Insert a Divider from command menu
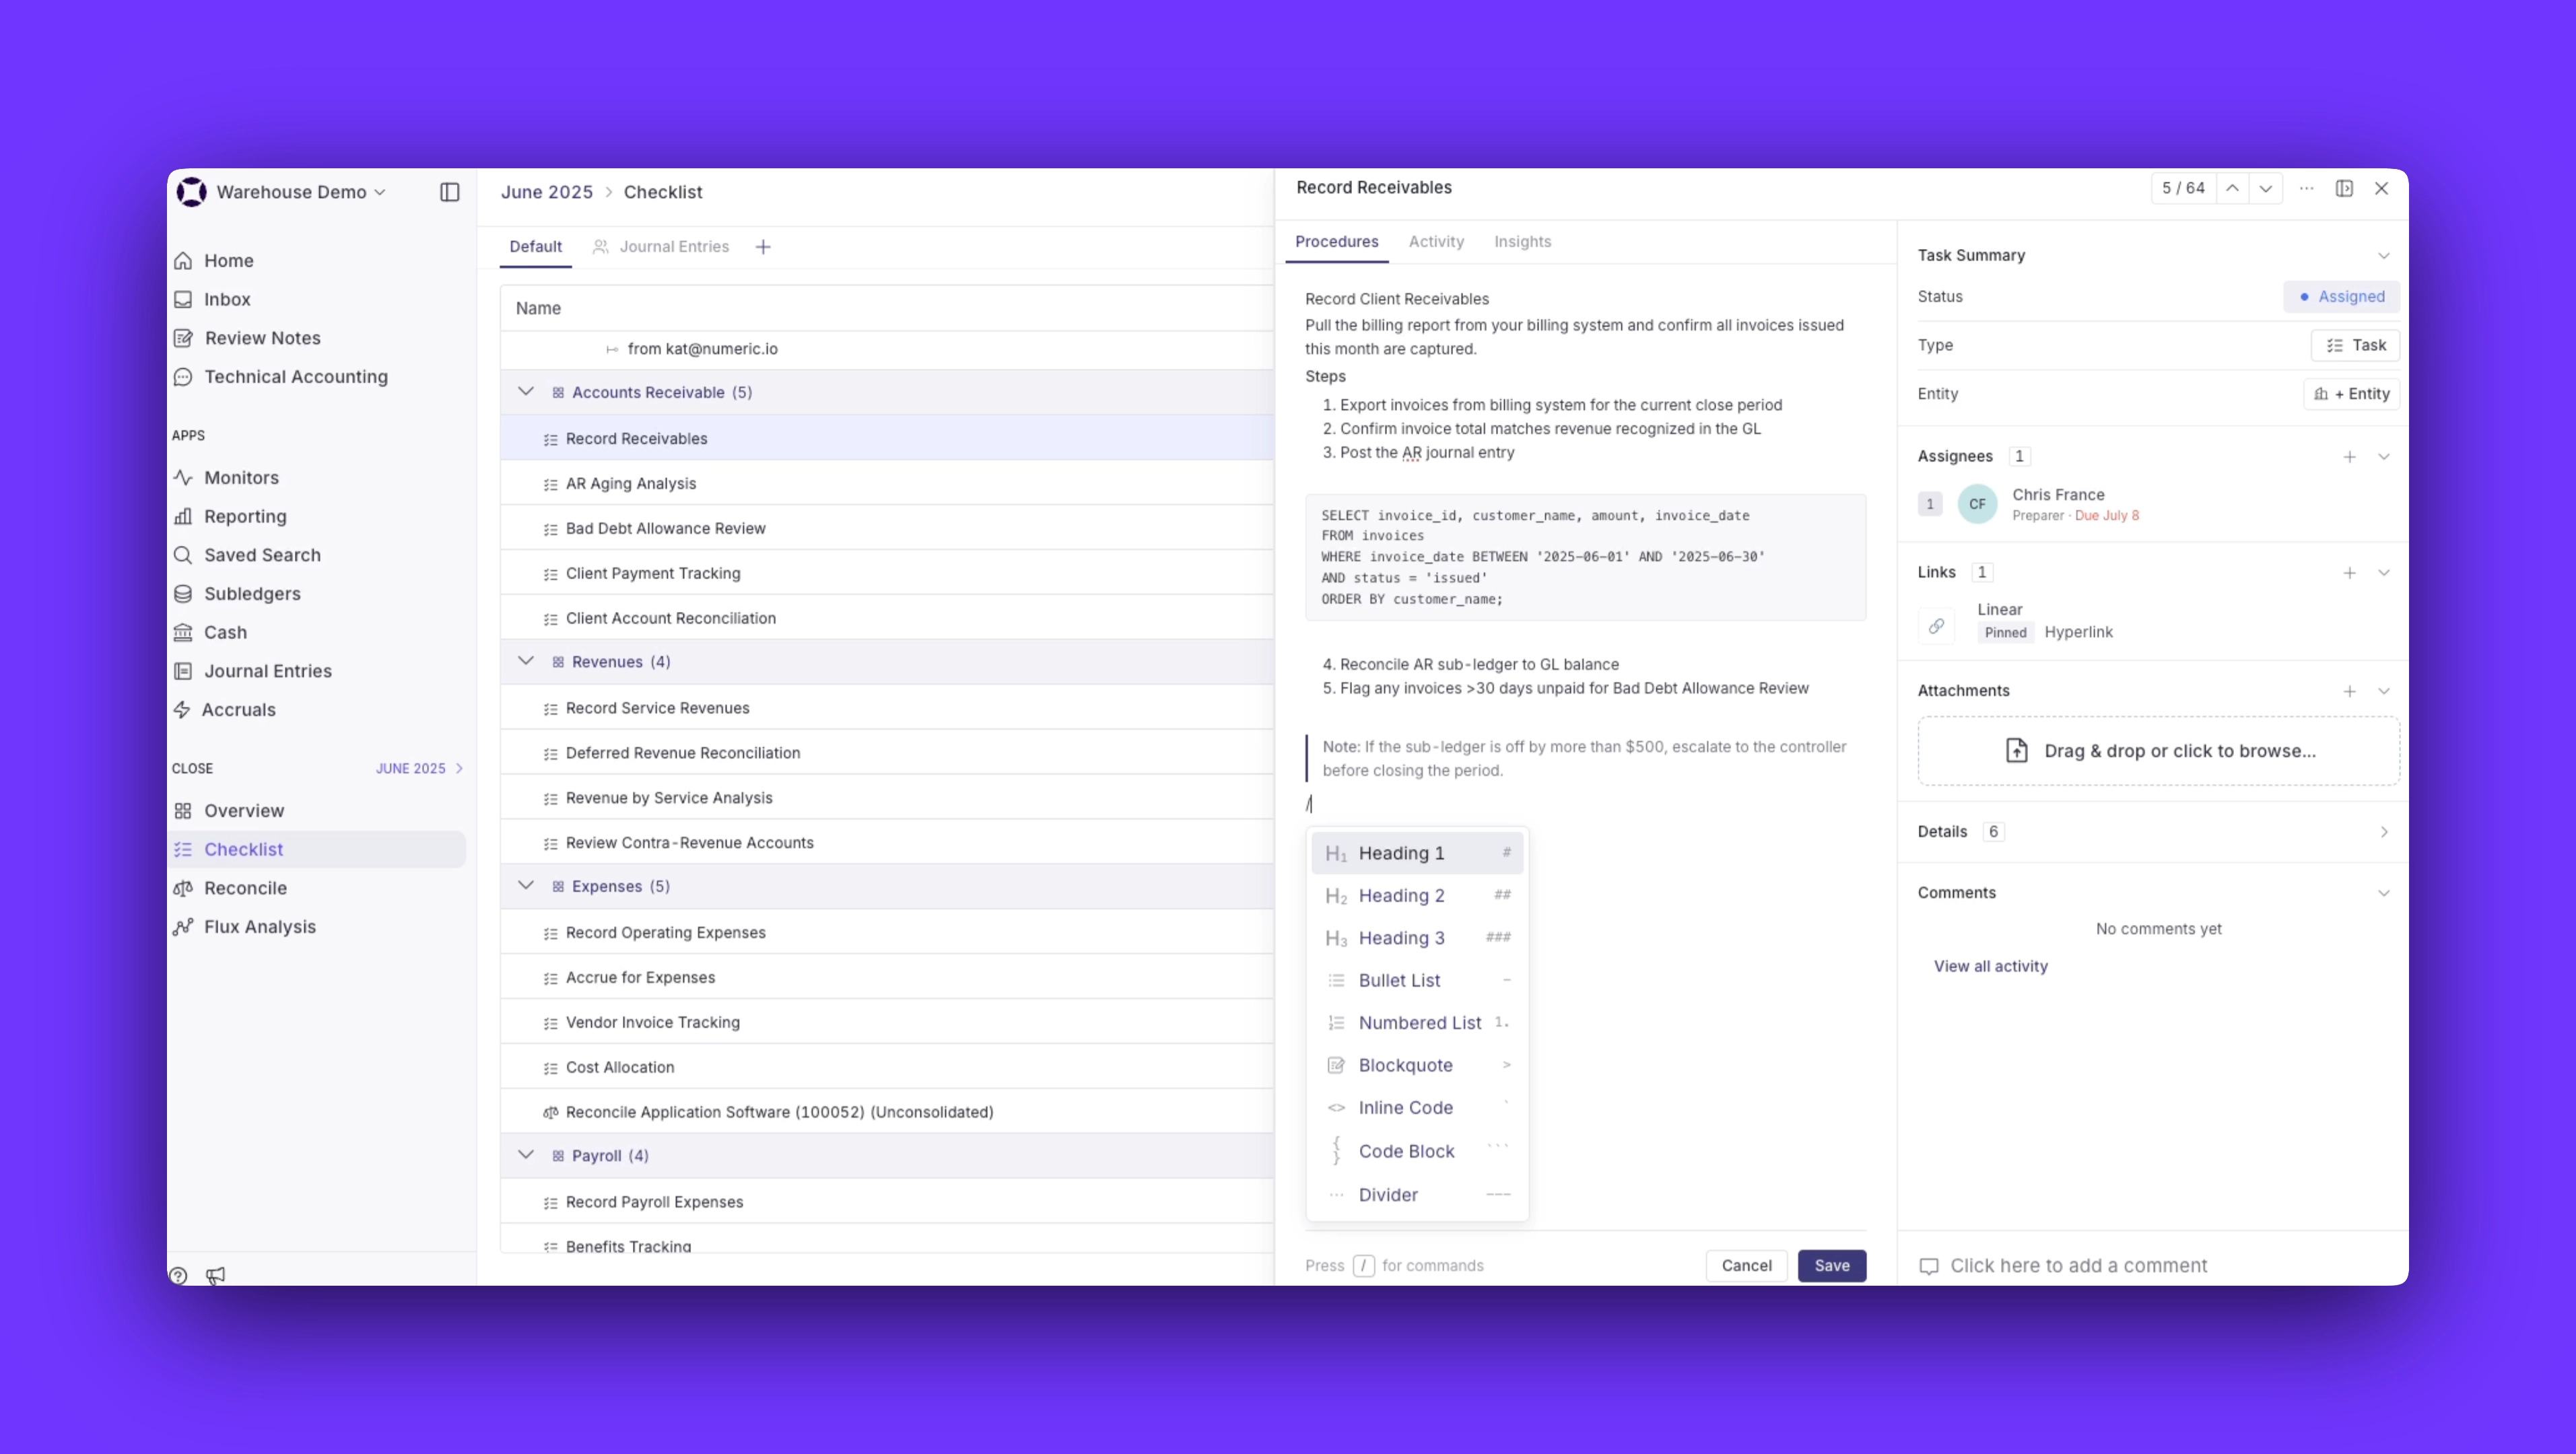The height and width of the screenshot is (1454, 2576). 1417,1195
